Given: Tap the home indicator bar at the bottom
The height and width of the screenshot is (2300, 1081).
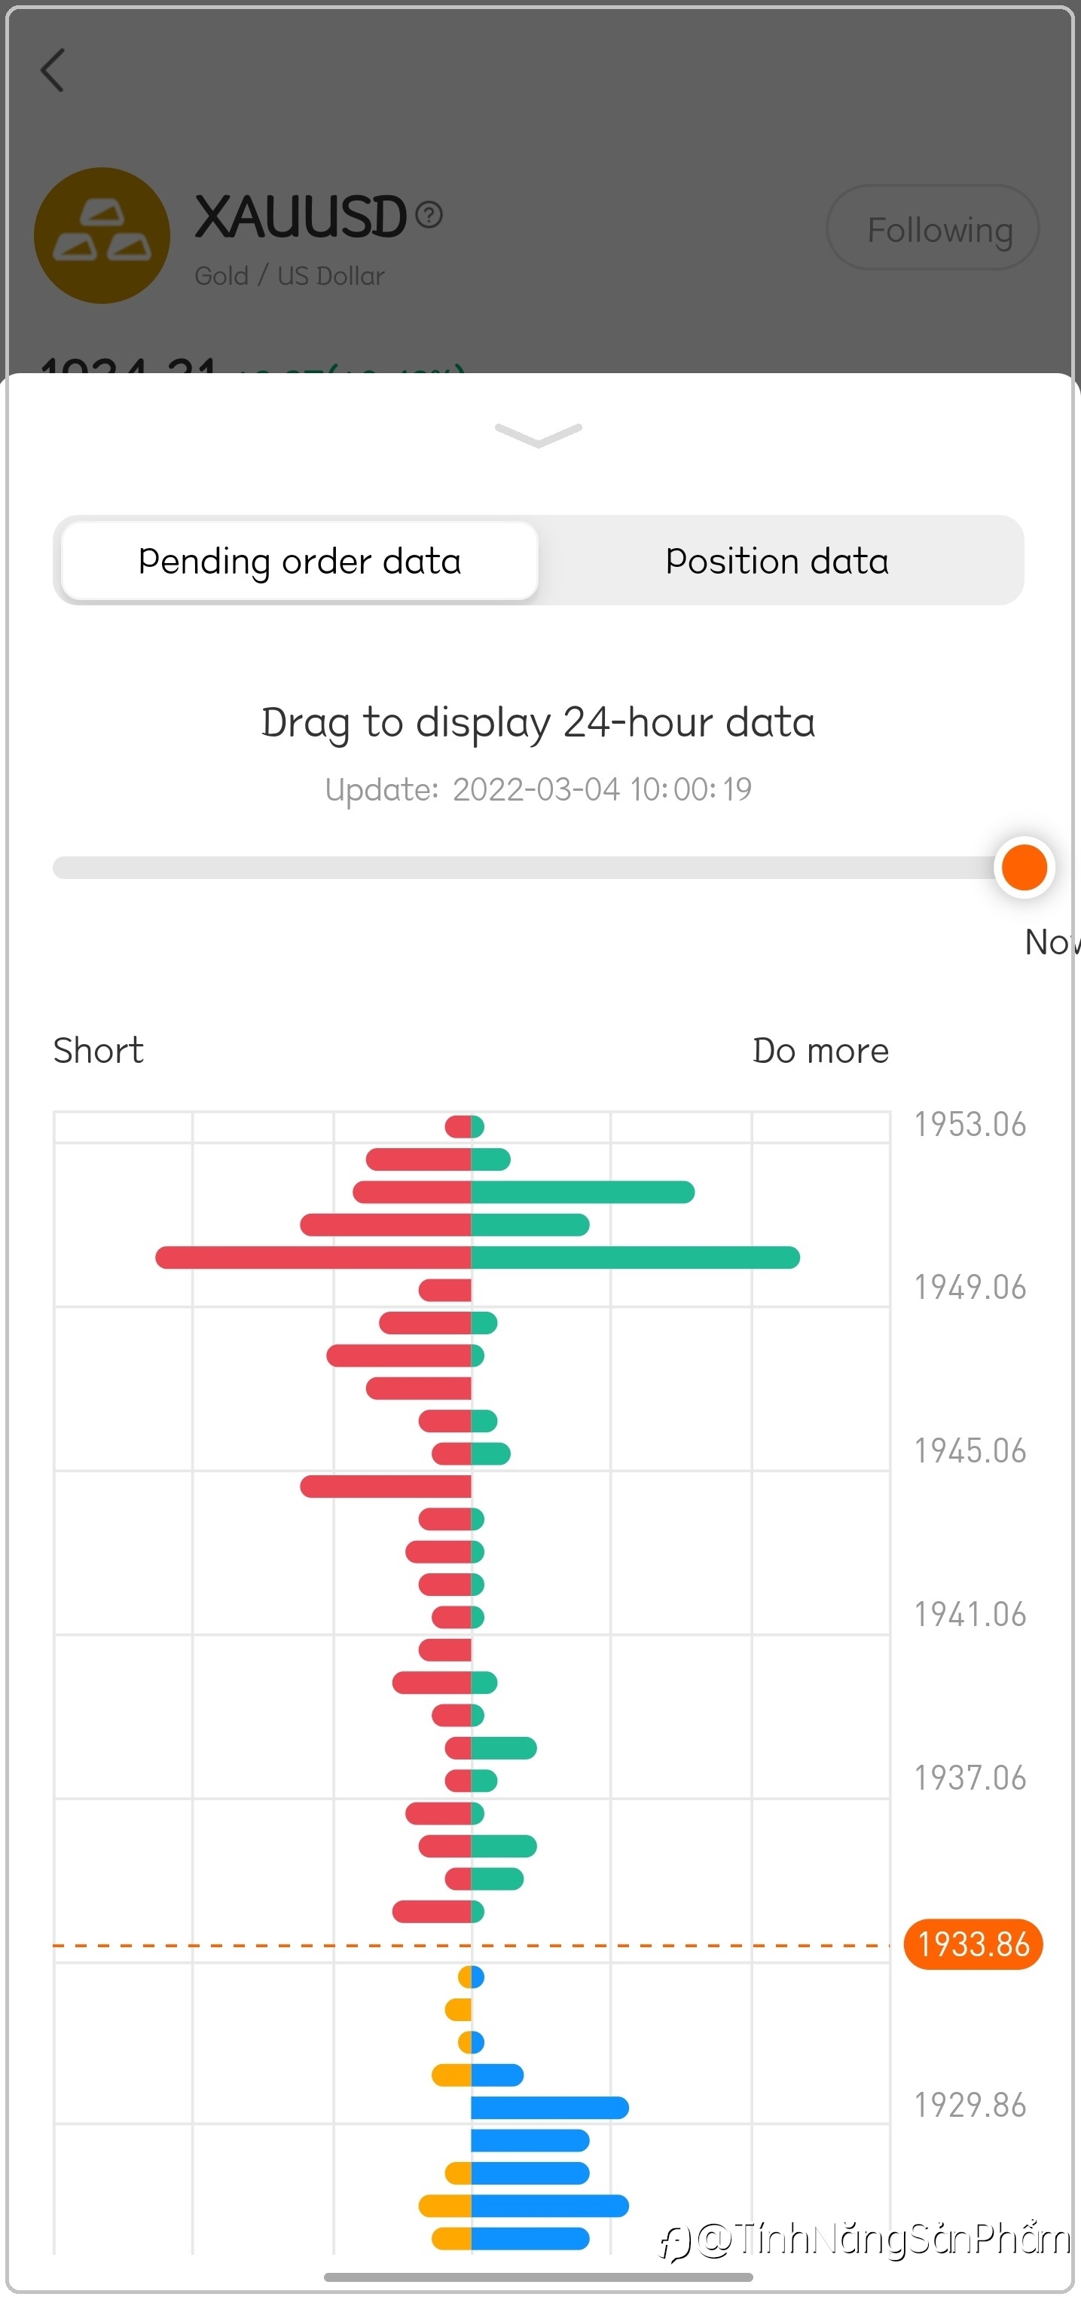Looking at the screenshot, I should (538, 2276).
